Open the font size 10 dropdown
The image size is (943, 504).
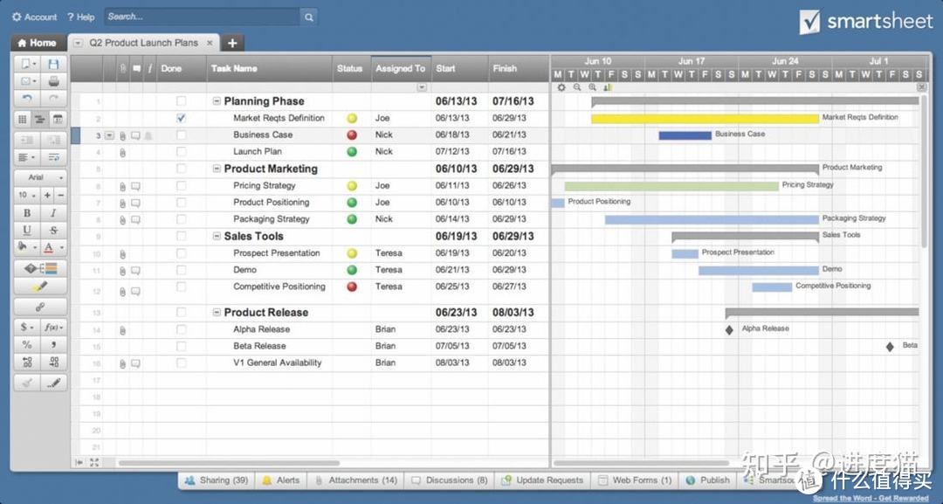(28, 195)
